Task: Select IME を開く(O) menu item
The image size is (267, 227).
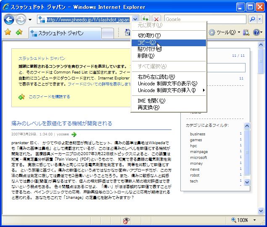Action: [169, 101]
